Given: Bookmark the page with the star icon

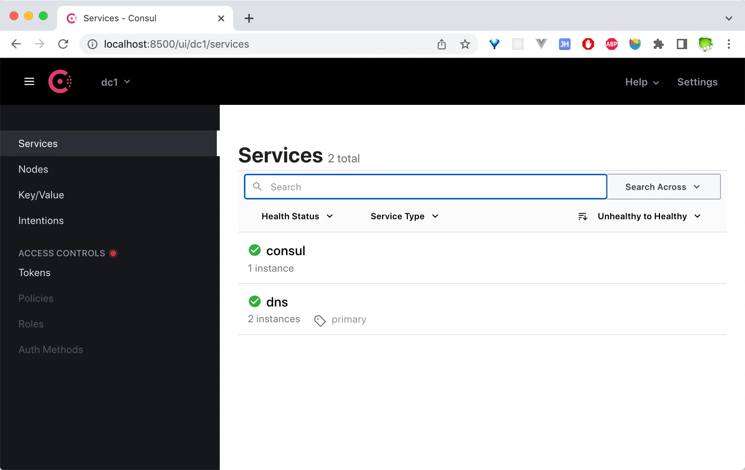Looking at the screenshot, I should 465,44.
